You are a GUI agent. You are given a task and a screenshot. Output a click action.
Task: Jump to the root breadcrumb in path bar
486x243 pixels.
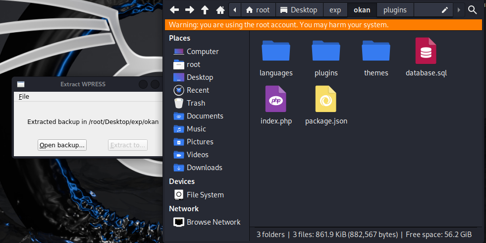click(258, 10)
